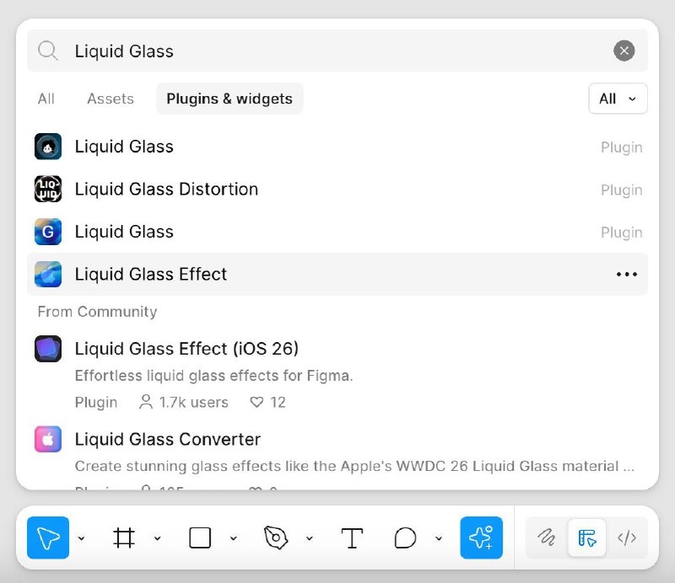The width and height of the screenshot is (675, 583).
Task: Switch to Draw mode toggle
Action: click(x=547, y=538)
